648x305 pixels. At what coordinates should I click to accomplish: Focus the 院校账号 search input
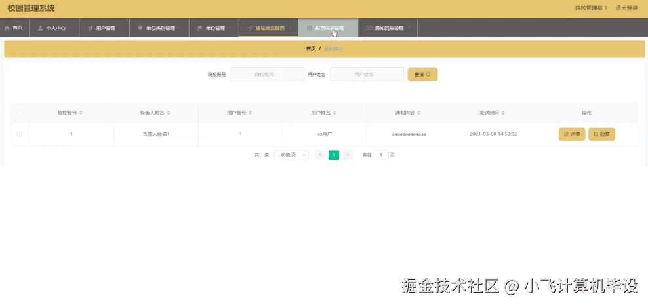[267, 74]
